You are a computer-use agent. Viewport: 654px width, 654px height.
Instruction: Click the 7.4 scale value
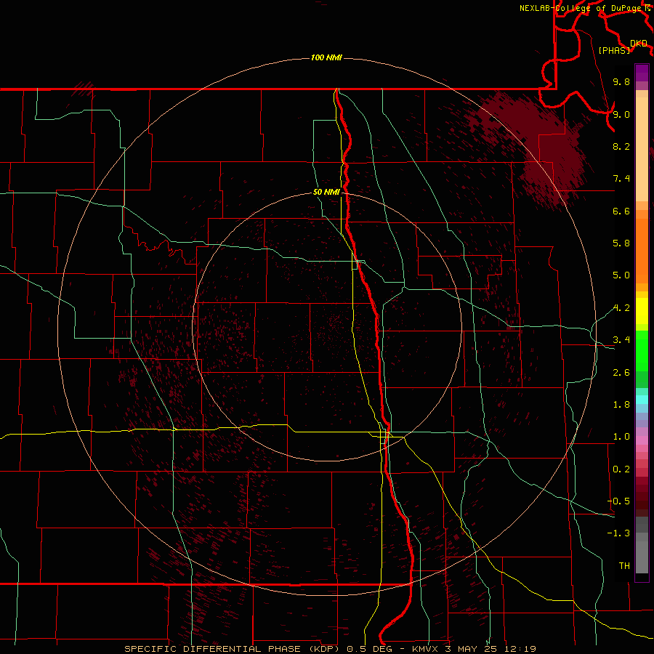pyautogui.click(x=621, y=179)
